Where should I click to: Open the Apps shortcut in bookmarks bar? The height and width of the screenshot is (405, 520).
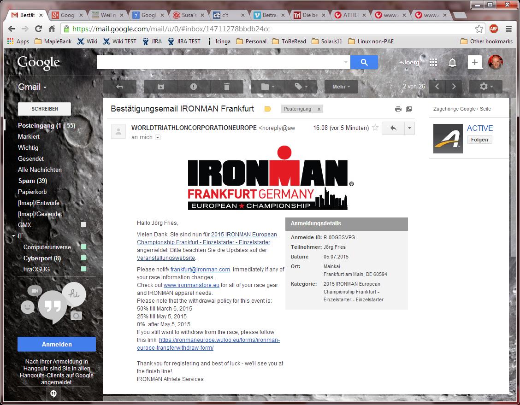[18, 41]
